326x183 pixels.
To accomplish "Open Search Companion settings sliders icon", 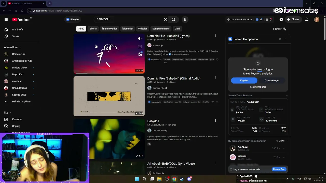I will tap(280, 39).
